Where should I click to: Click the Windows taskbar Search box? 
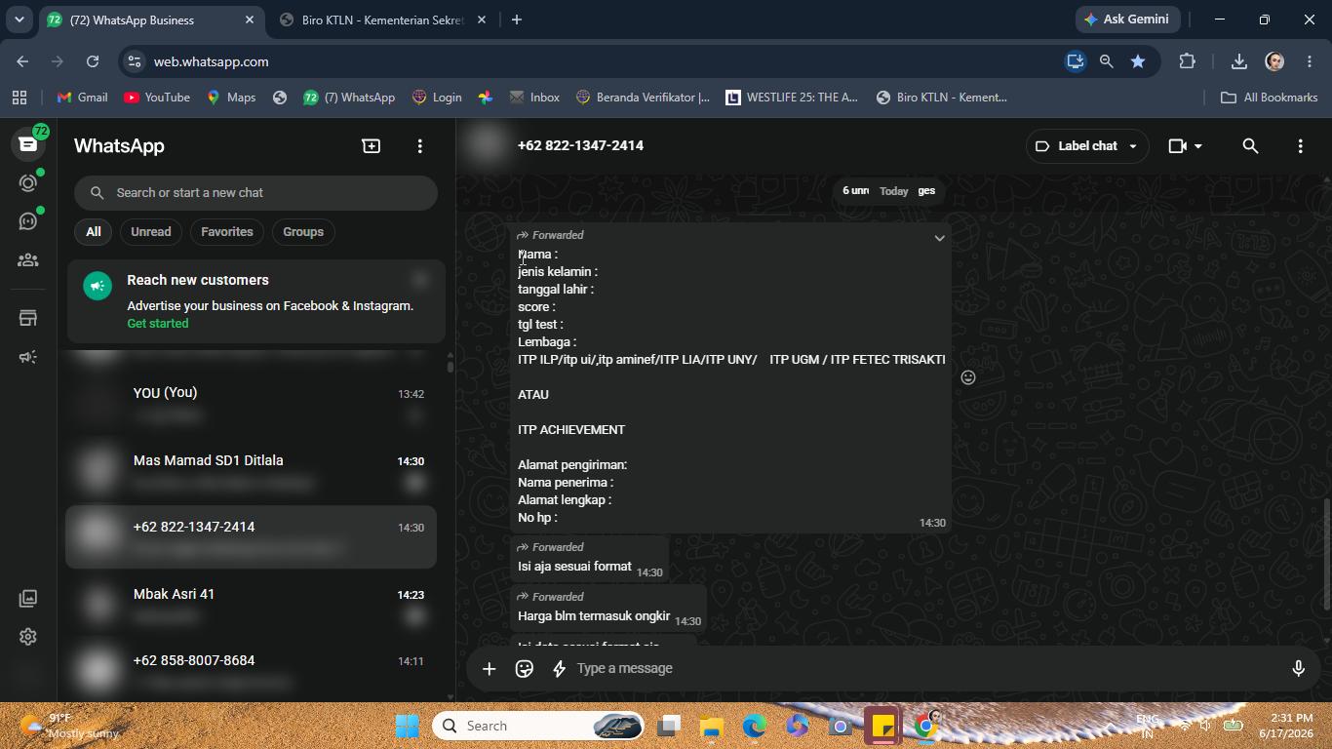(x=539, y=726)
